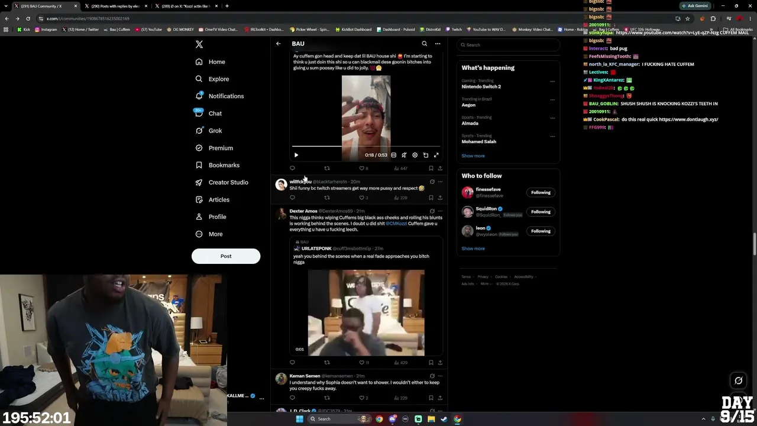Bookmark the willfckyou post
The width and height of the screenshot is (757, 426).
point(431,198)
